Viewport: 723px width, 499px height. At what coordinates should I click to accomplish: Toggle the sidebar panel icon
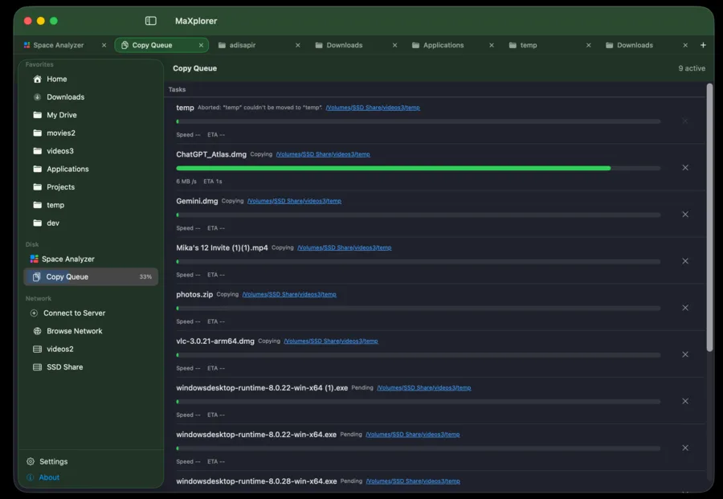[x=150, y=21]
